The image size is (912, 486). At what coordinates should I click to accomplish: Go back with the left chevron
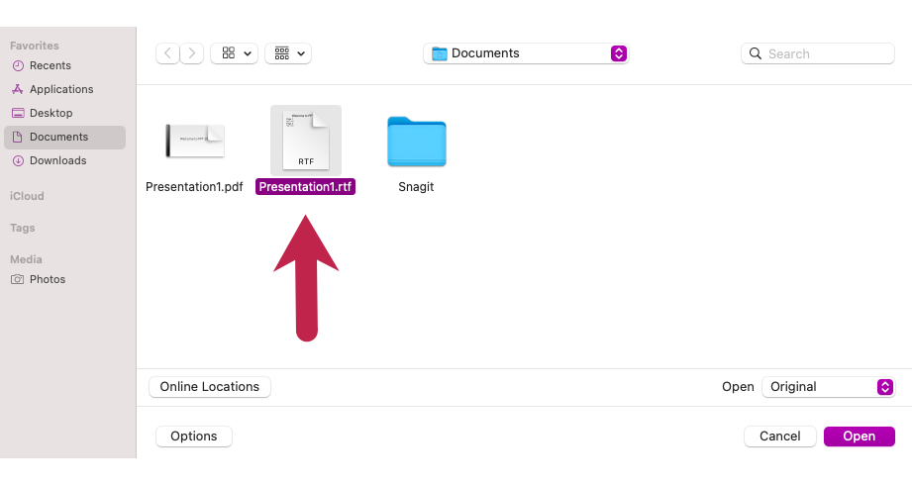167,53
